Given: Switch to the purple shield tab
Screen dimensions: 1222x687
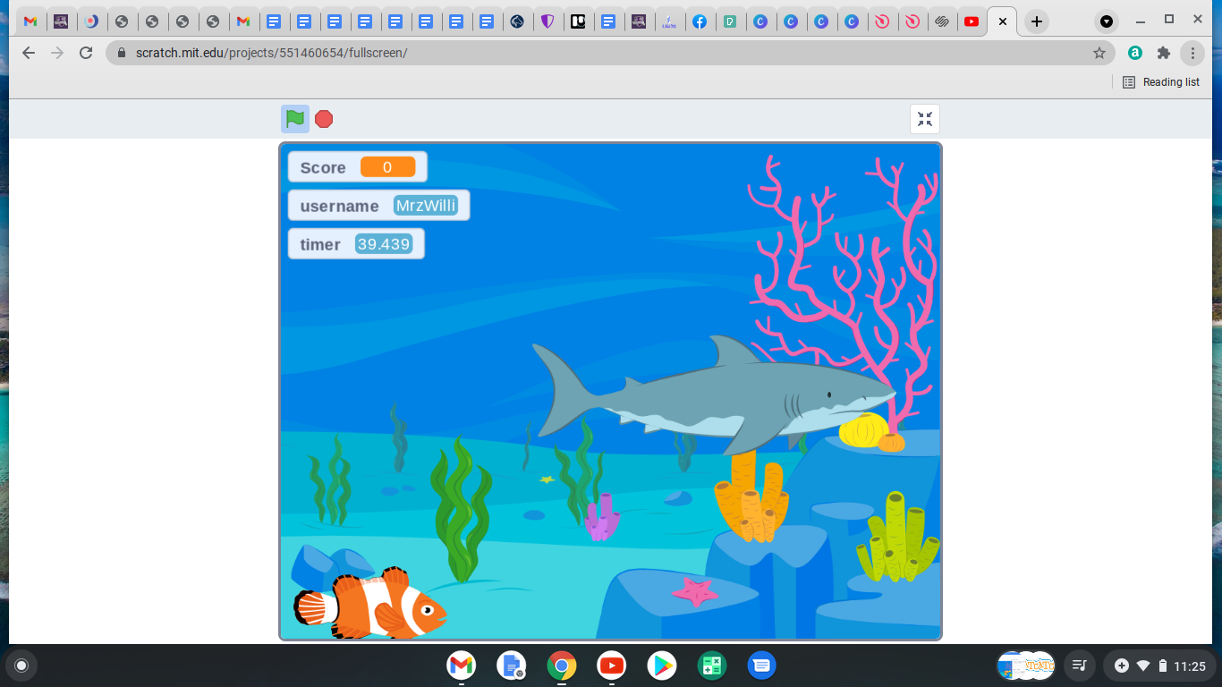Looking at the screenshot, I should tap(547, 21).
